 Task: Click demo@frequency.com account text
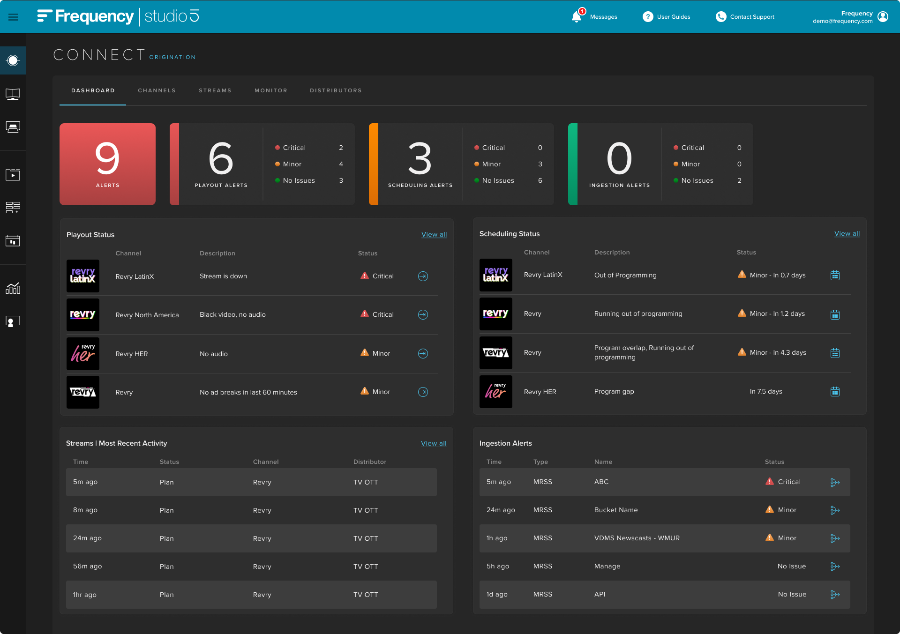(x=842, y=21)
